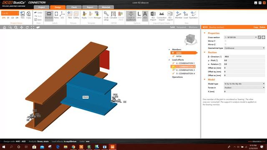Switch to the Materials tab

tap(106, 7)
